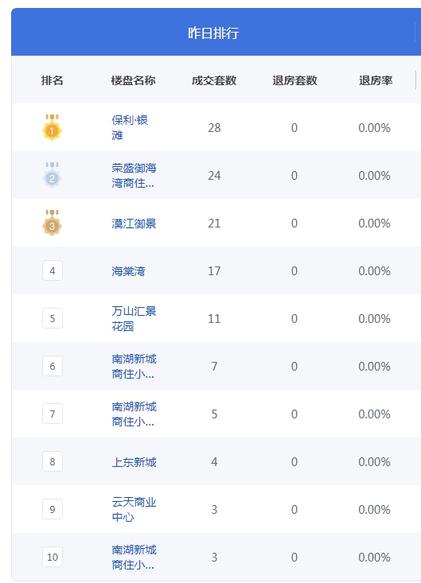Image resolution: width=421 pixels, height=583 pixels.
Task: Select the rank 9 number badge
Action: 53,509
